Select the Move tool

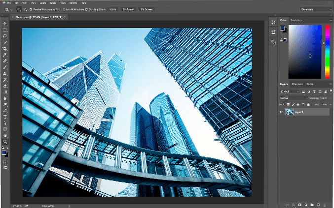(5, 24)
